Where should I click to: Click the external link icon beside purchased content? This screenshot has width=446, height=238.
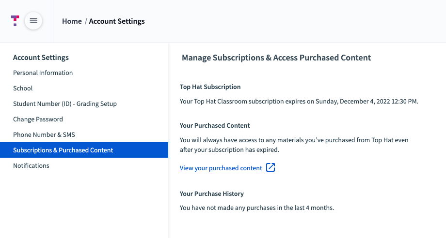[x=271, y=168]
